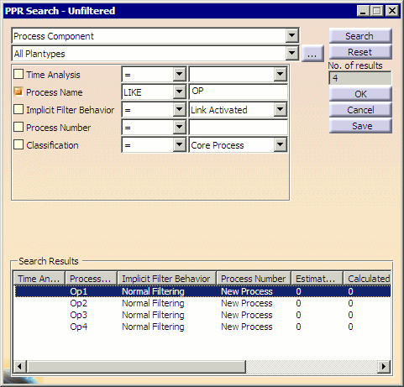404x387 pixels.
Task: Check the Classification criterion box
Action: (18, 144)
